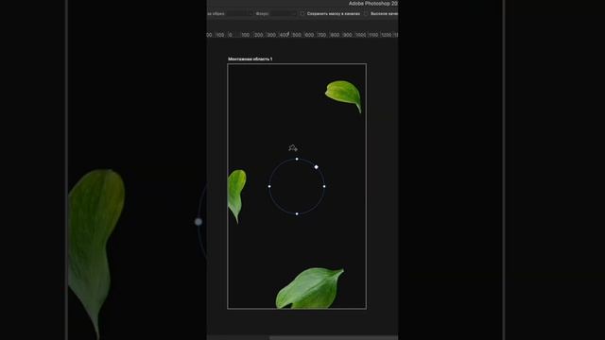The width and height of the screenshot is (605, 340).
Task: Toggle the 'Высокое качество' checkbox
Action: [366, 13]
